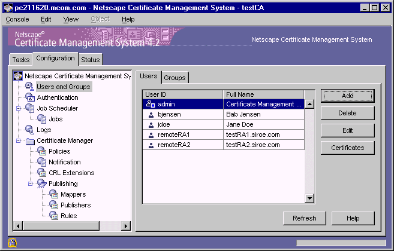Click the Add button

pos(347,96)
